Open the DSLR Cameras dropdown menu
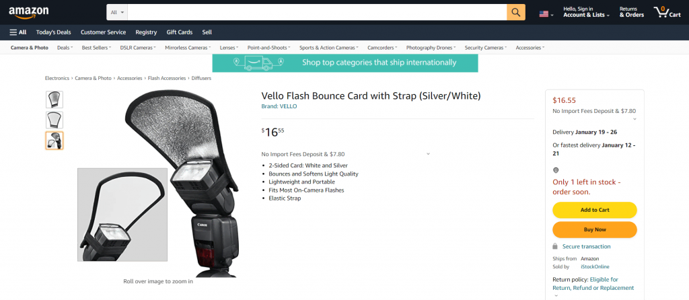 click(137, 48)
